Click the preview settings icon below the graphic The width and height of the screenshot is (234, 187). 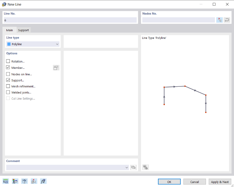(x=146, y=167)
